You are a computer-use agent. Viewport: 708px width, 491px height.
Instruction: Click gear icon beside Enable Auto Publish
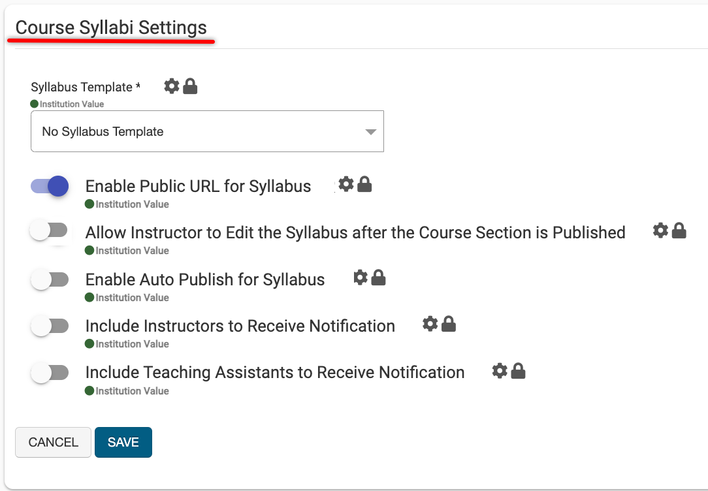pos(361,277)
